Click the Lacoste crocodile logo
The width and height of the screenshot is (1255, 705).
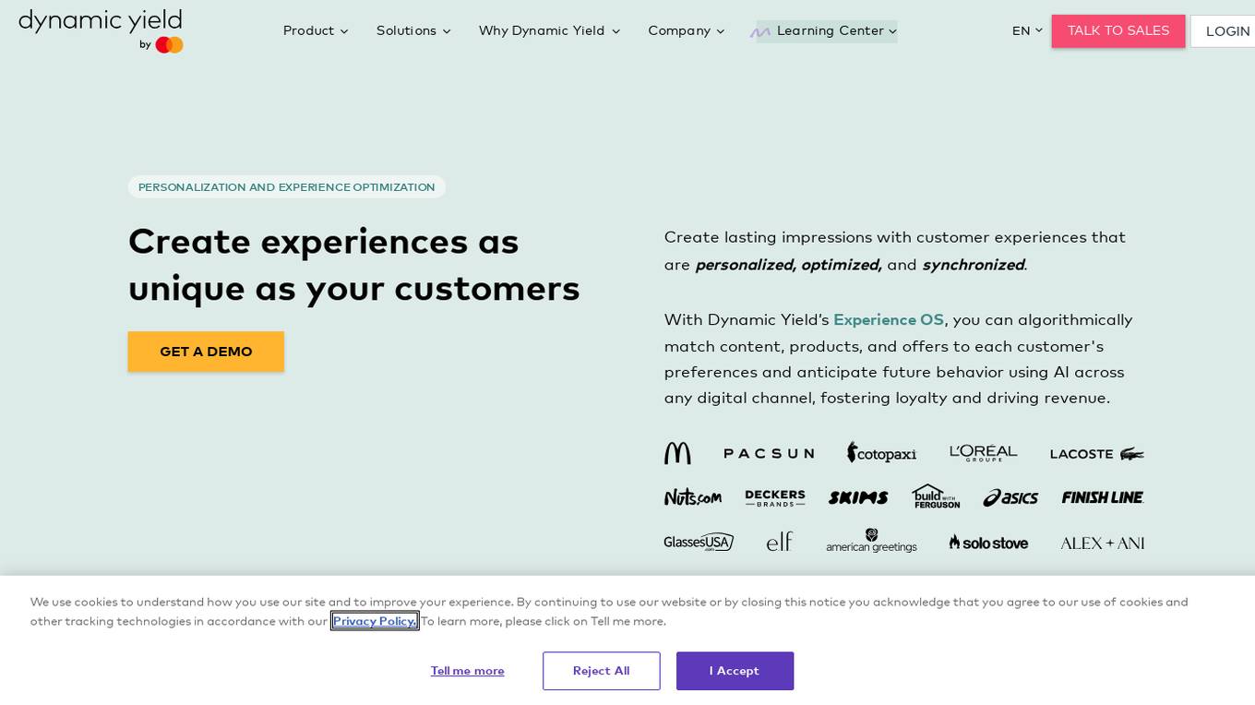(x=1097, y=454)
